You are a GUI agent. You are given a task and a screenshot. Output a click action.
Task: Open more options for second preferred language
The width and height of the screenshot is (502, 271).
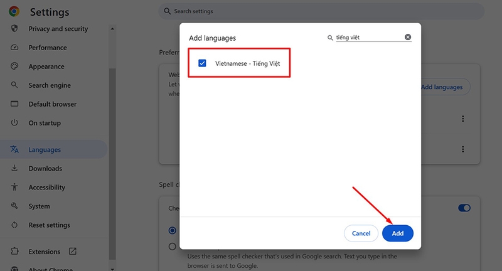coord(462,149)
